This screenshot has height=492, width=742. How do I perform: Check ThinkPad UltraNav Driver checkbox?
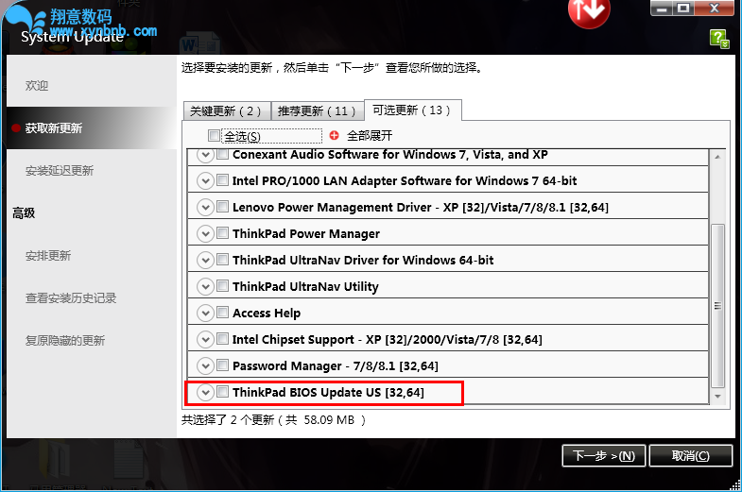pyautogui.click(x=222, y=260)
